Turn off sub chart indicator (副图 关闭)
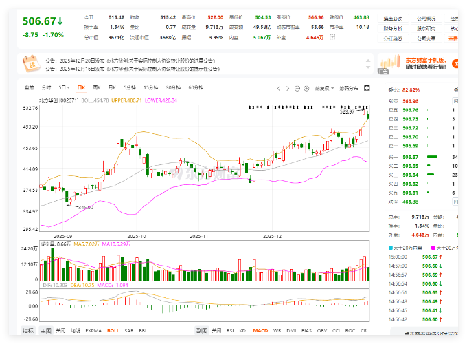Image resolution: width=467 pixels, height=344 pixels. pyautogui.click(x=216, y=330)
